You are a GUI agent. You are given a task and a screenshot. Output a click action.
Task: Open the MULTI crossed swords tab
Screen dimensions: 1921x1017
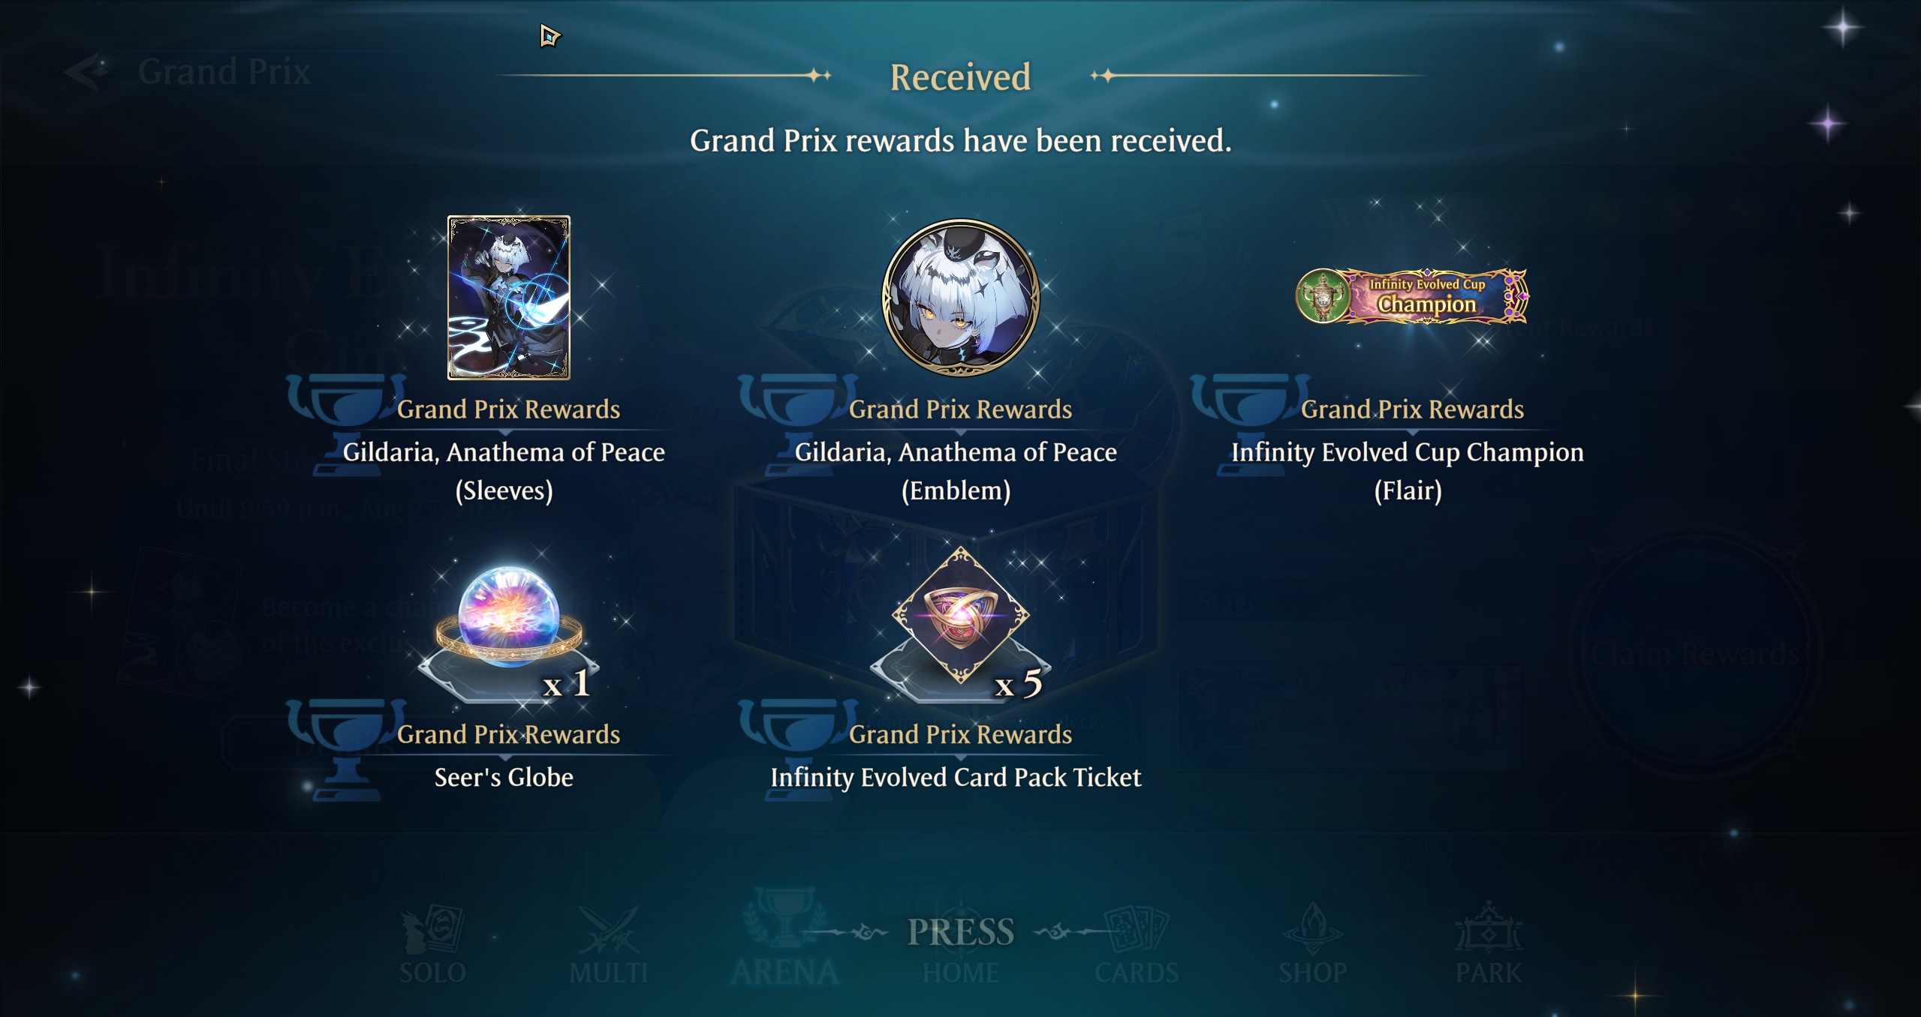click(x=608, y=945)
